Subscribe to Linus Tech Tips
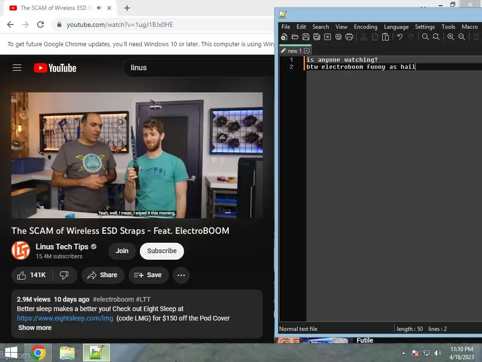The width and height of the screenshot is (482, 362). [162, 251]
